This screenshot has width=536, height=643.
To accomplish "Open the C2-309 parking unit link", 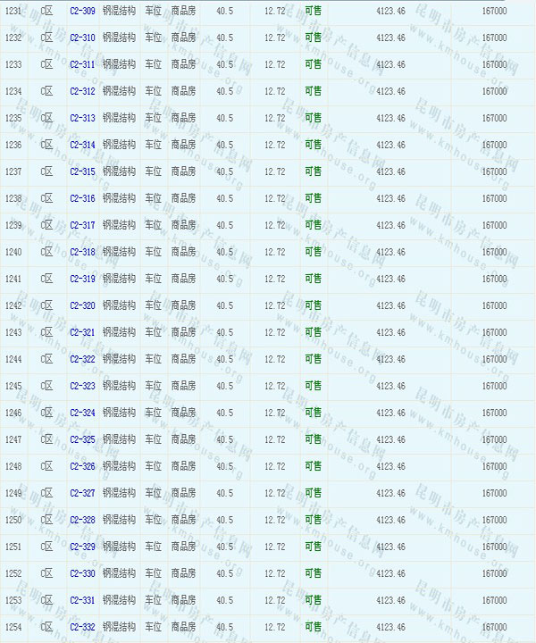I will coord(82,11).
